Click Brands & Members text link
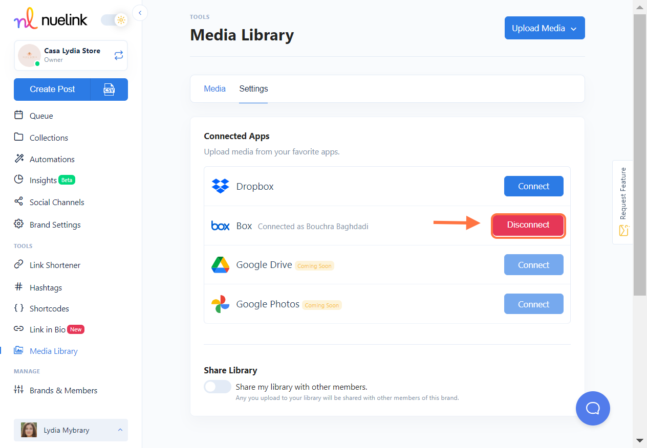The height and width of the screenshot is (448, 647). click(x=63, y=391)
